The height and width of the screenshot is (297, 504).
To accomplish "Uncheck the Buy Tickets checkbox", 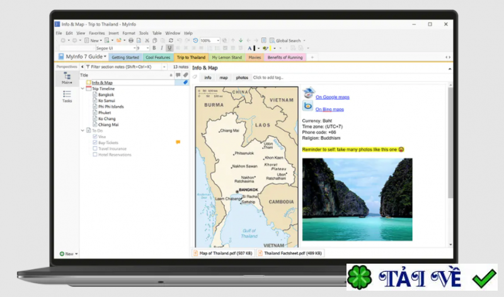I will pyautogui.click(x=95, y=142).
